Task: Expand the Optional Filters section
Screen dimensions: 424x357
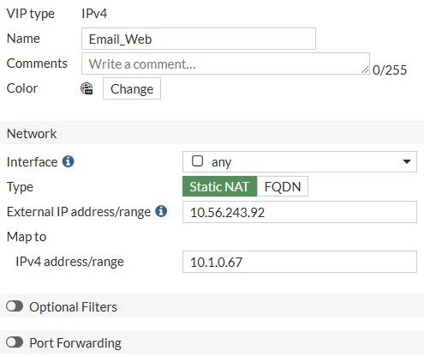Action: click(x=73, y=307)
